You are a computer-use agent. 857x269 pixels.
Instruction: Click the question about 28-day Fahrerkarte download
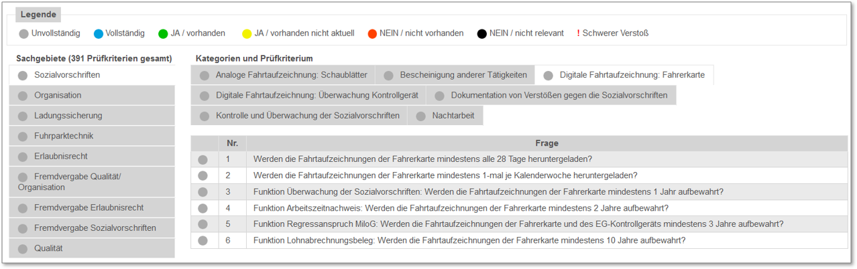point(422,159)
